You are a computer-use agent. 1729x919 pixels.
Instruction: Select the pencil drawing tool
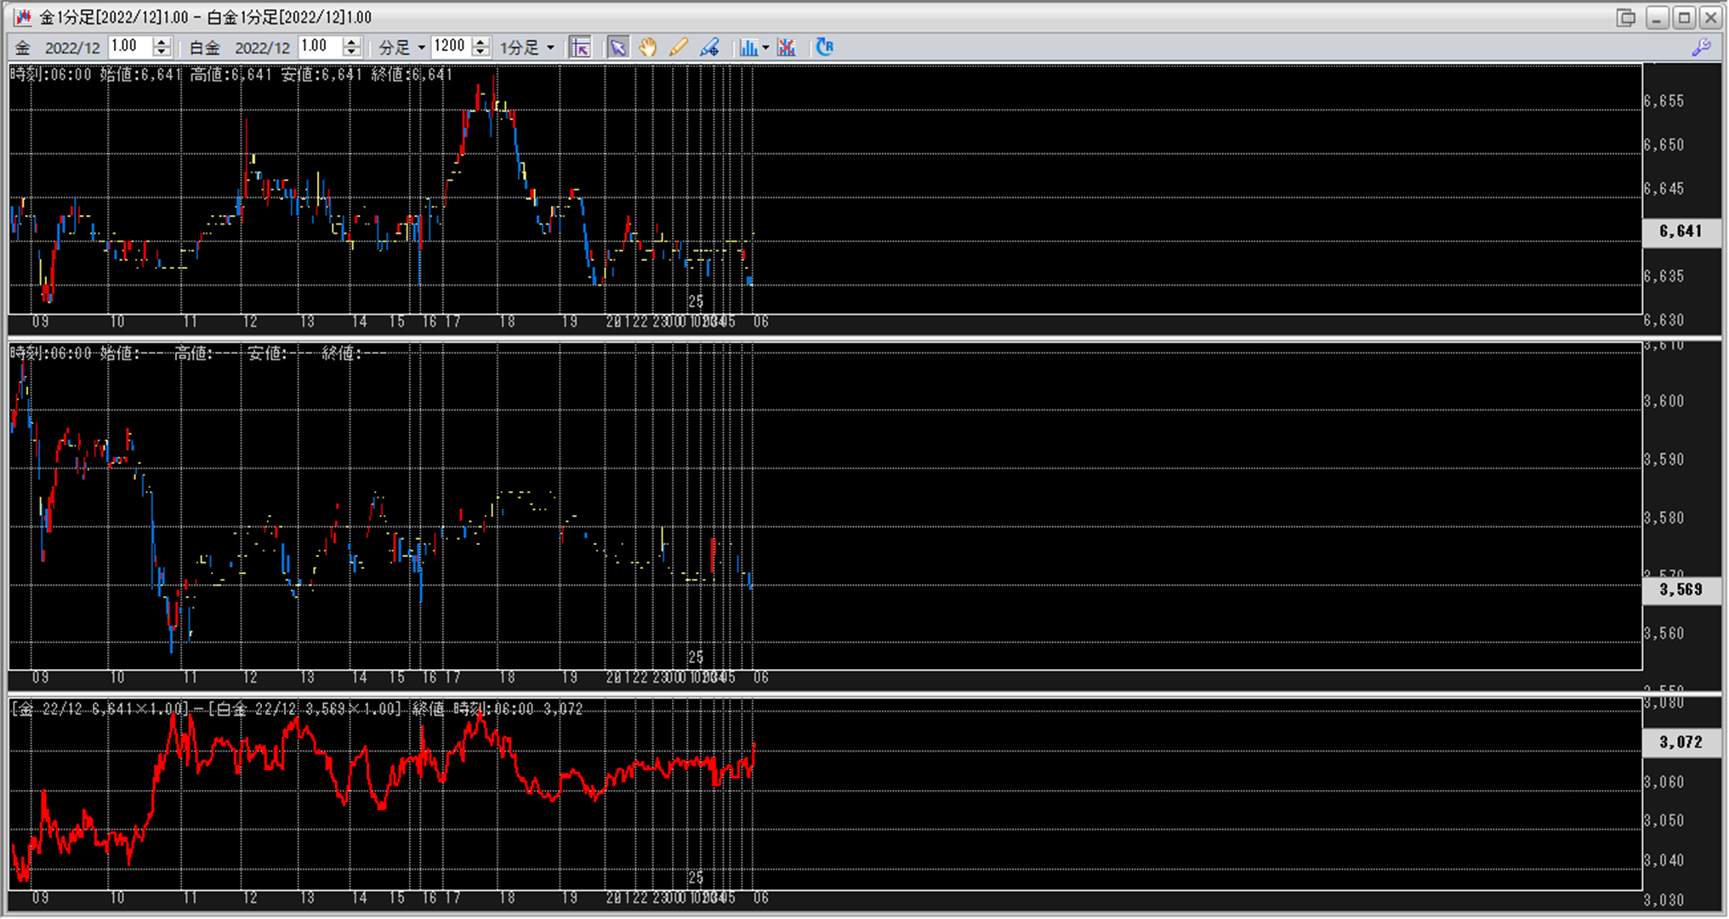[679, 48]
